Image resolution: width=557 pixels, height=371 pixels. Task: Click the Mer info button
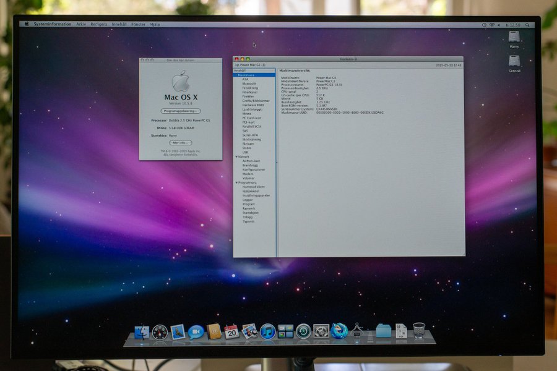[181, 143]
